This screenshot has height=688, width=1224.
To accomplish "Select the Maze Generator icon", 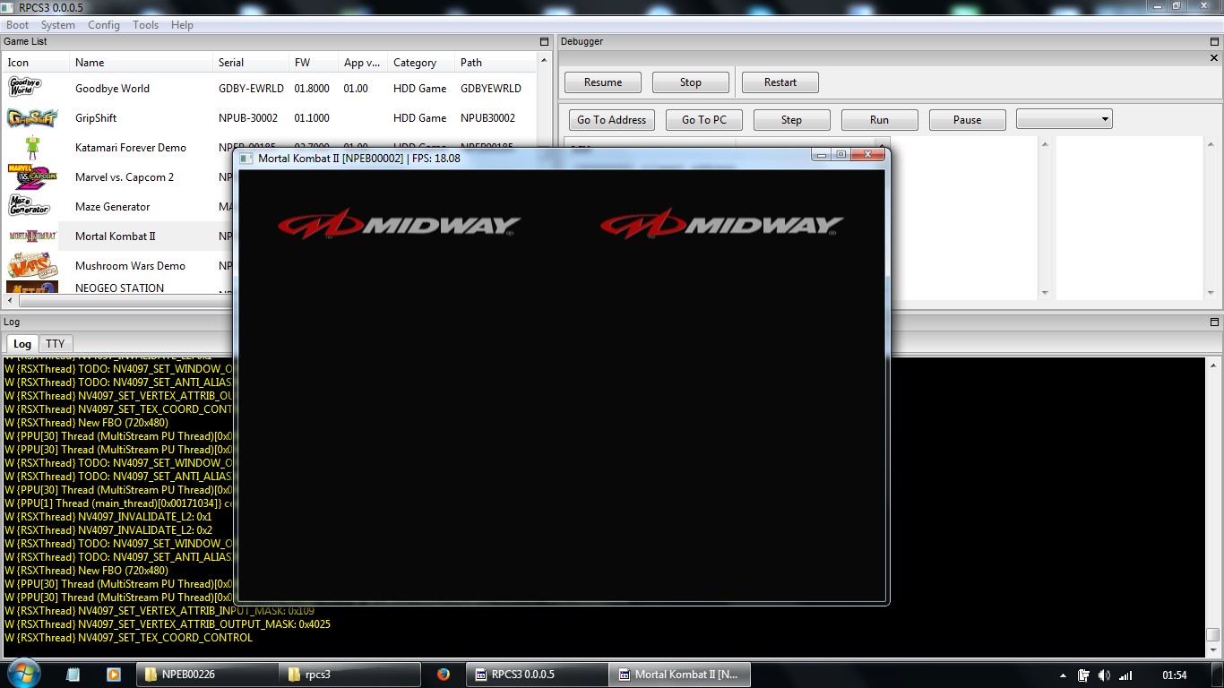I will pyautogui.click(x=29, y=206).
